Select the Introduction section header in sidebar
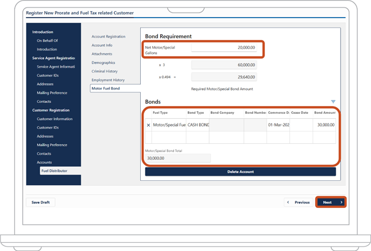This screenshot has width=371, height=251. click(43, 32)
